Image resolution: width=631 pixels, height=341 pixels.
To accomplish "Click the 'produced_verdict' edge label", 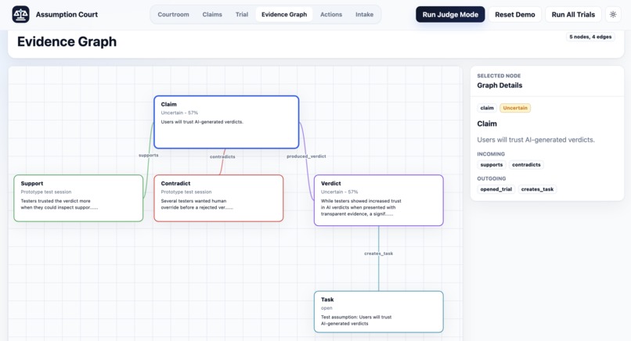I will [x=306, y=156].
